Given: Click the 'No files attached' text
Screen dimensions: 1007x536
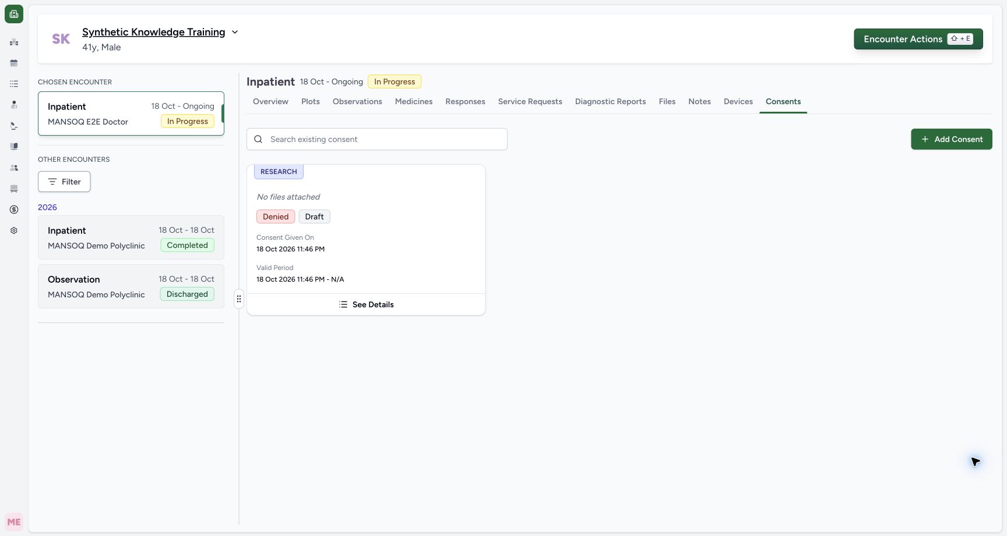Looking at the screenshot, I should click(x=288, y=197).
